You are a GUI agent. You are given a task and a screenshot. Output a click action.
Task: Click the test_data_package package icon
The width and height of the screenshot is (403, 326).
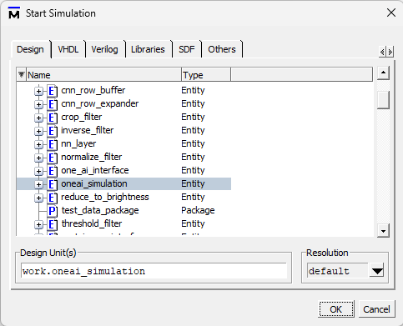coord(52,211)
